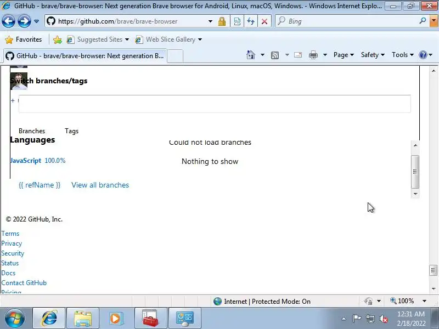Viewport: 439px width, 329px height.
Task: Click the GitHub site icon in address bar
Action: point(51,21)
